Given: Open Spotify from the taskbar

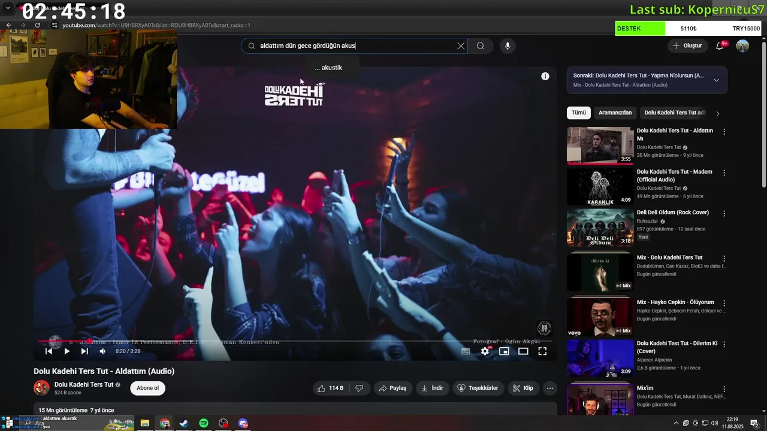Looking at the screenshot, I should [x=204, y=423].
